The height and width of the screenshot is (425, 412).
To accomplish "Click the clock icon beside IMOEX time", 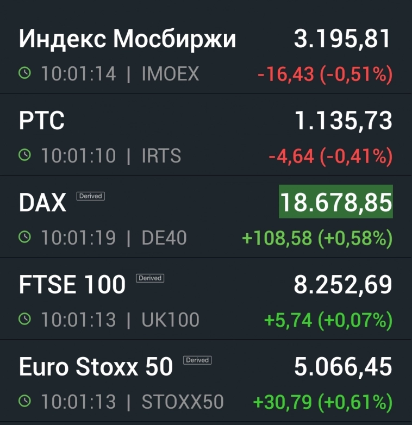I will 25,74.
